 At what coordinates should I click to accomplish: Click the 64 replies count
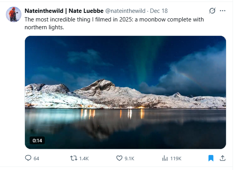(x=36, y=159)
